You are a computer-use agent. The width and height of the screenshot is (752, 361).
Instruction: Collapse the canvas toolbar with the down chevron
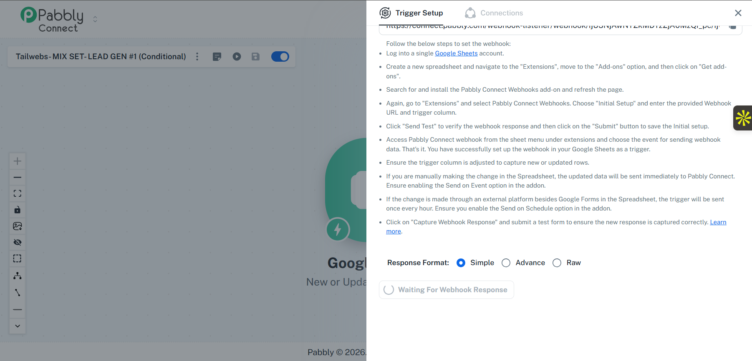click(18, 326)
